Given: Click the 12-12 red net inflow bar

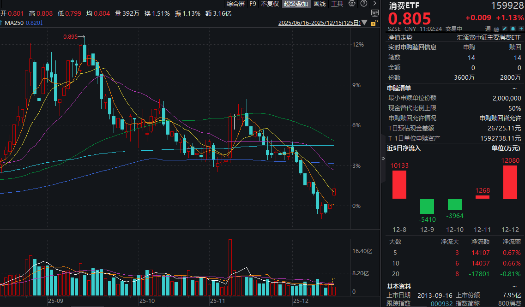Looking at the screenshot, I should click(x=510, y=182).
